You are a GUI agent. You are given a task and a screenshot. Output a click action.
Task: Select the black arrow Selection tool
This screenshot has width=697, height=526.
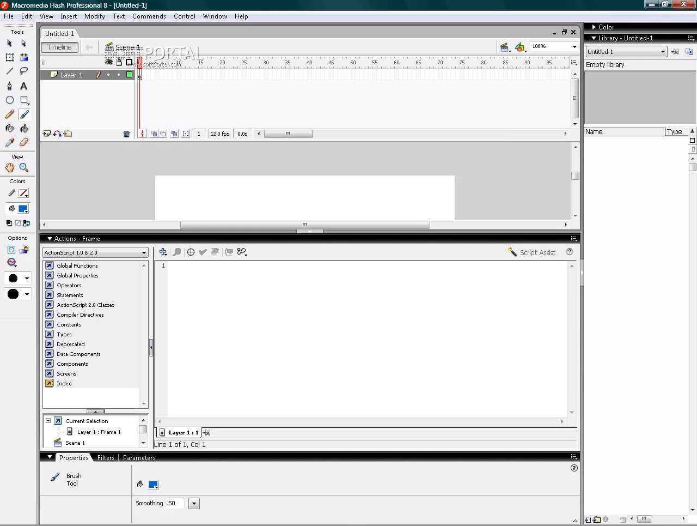click(x=9, y=43)
